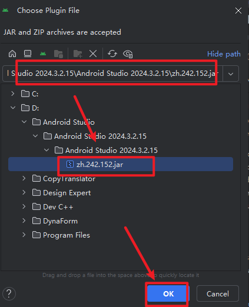Click the jar file icon beside zh.242.152.jar
249x307 pixels.
pos(70,164)
